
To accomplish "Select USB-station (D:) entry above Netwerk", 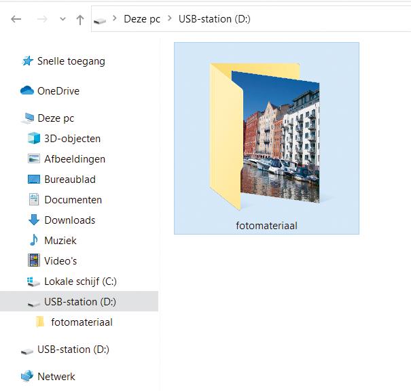I will pos(73,350).
